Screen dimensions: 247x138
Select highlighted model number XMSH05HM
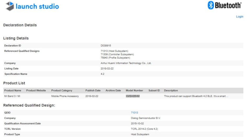click(x=133, y=96)
